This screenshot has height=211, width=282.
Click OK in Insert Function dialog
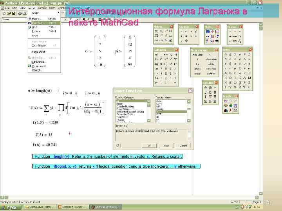point(149,145)
